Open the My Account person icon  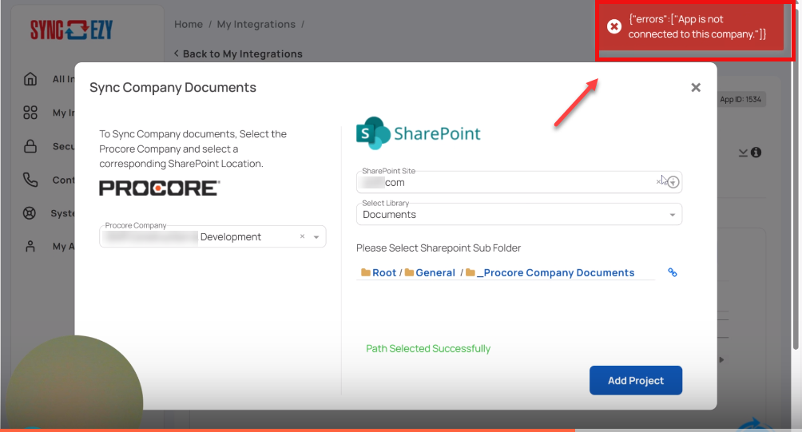coord(30,247)
